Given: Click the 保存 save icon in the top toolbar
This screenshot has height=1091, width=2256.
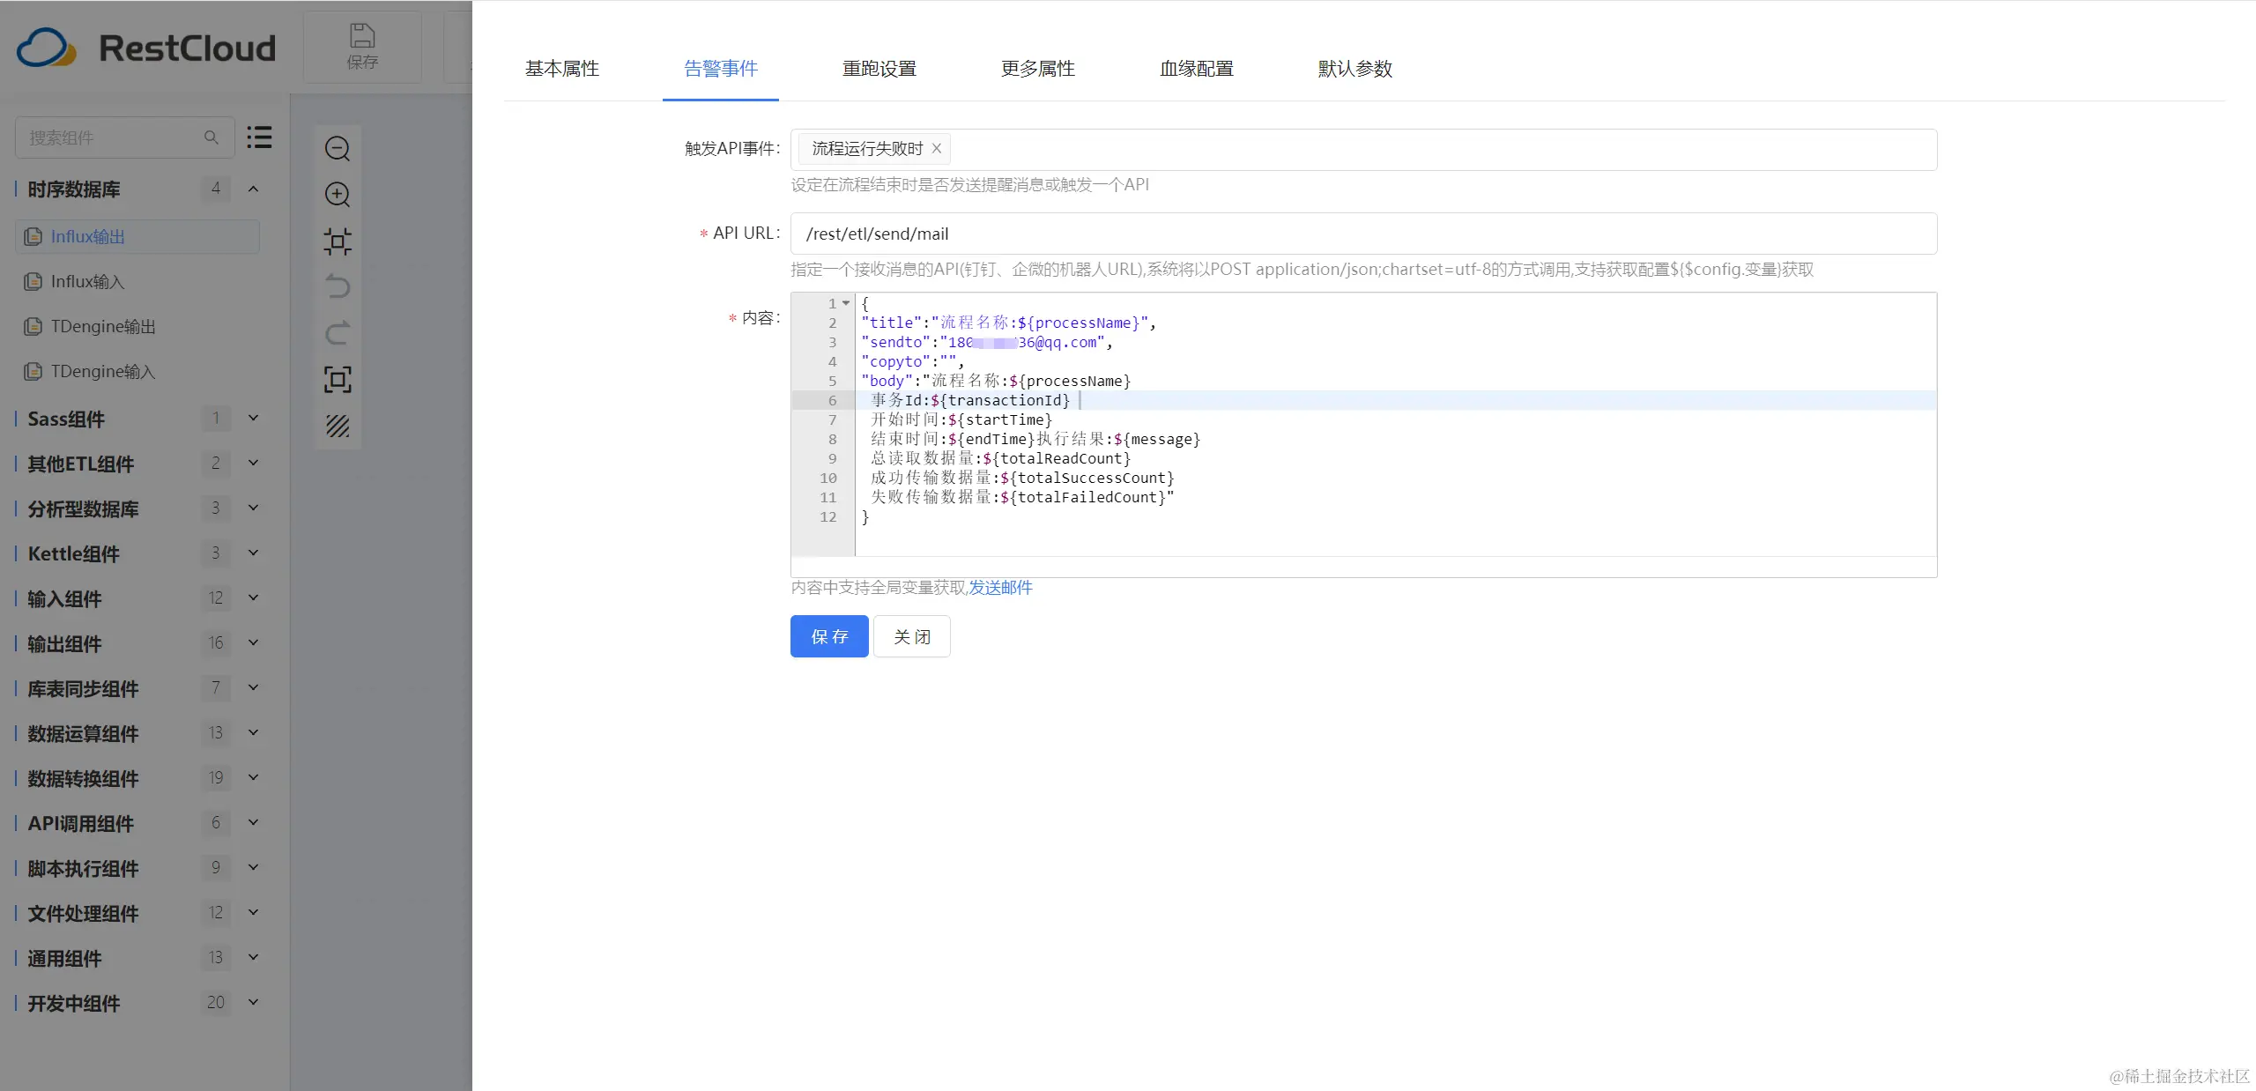Looking at the screenshot, I should 361,46.
